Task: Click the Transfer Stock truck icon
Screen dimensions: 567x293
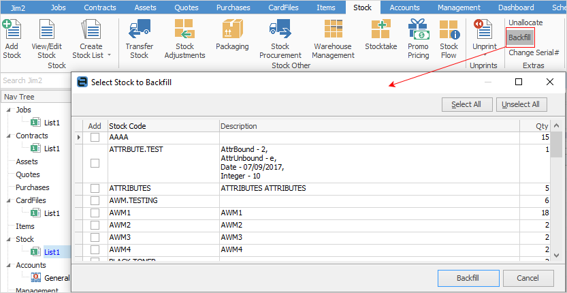Action: click(x=139, y=31)
